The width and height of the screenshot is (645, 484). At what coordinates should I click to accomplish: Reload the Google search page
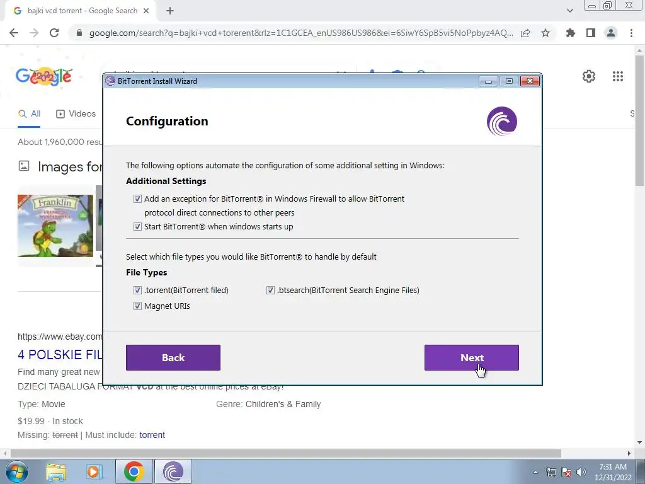(54, 33)
